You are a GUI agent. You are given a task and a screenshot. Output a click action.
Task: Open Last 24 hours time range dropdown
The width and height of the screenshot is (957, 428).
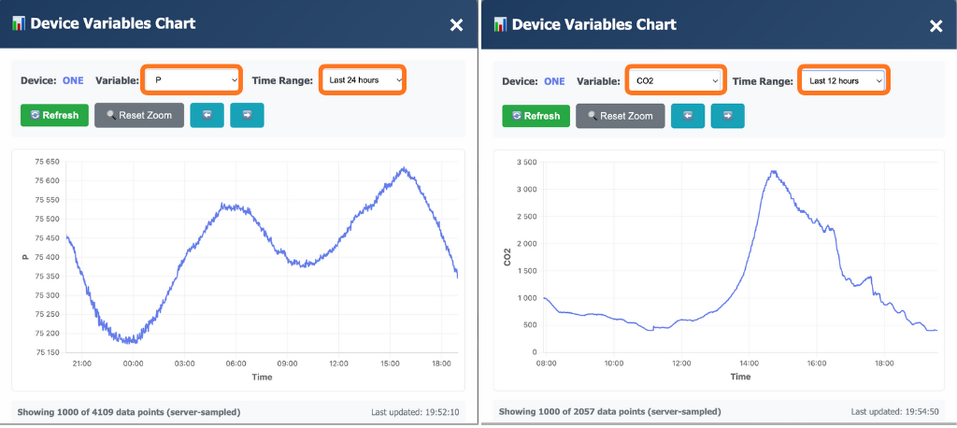pyautogui.click(x=363, y=80)
